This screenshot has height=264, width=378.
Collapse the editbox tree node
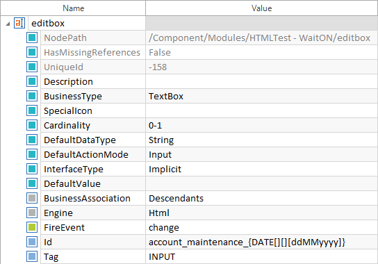coord(8,24)
